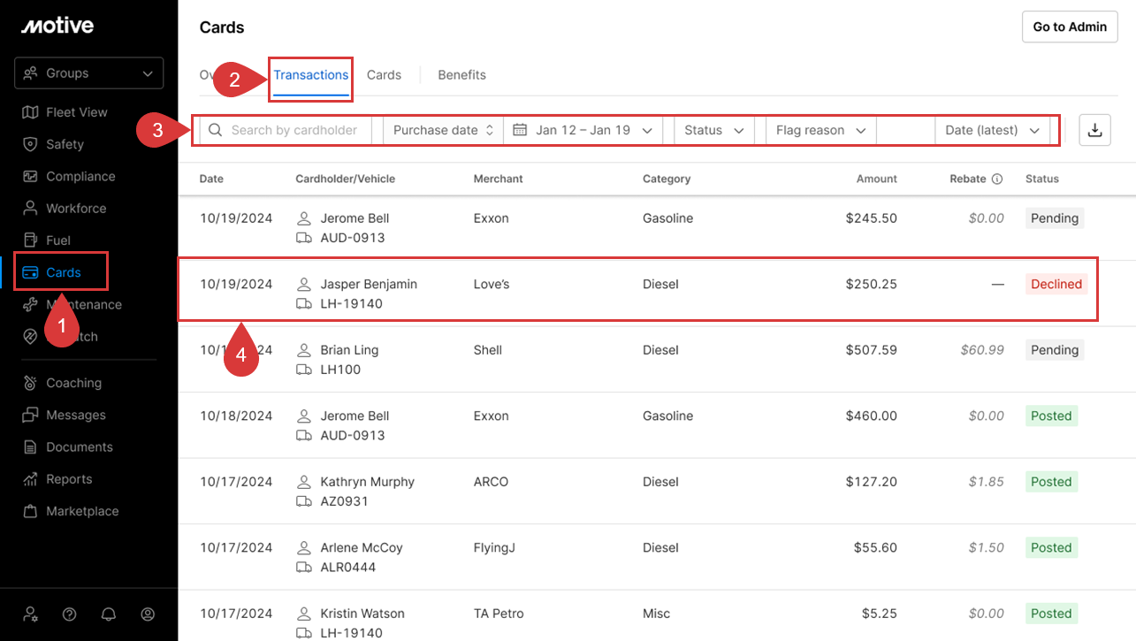Click vehicle ID LH100
The image size is (1136, 641).
pos(340,370)
